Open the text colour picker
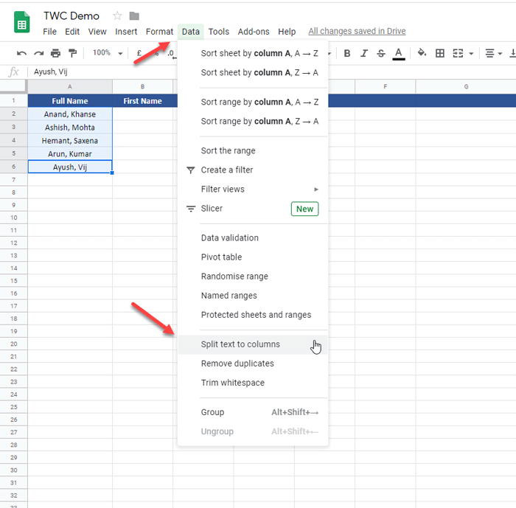The height and width of the screenshot is (508, 516). (x=399, y=54)
